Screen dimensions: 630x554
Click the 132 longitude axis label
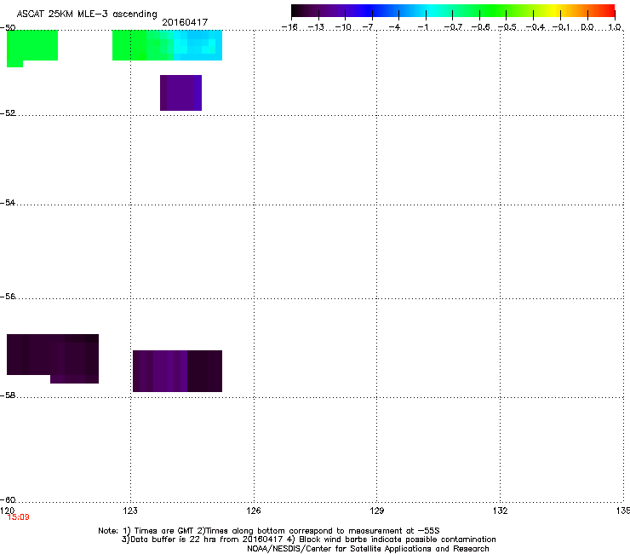[x=500, y=511]
